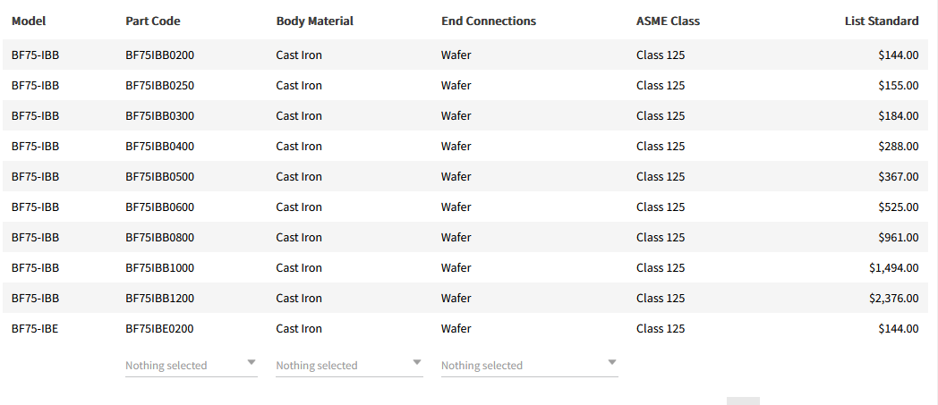Click the $2,376.00 list price
The image size is (938, 405).
(x=893, y=299)
